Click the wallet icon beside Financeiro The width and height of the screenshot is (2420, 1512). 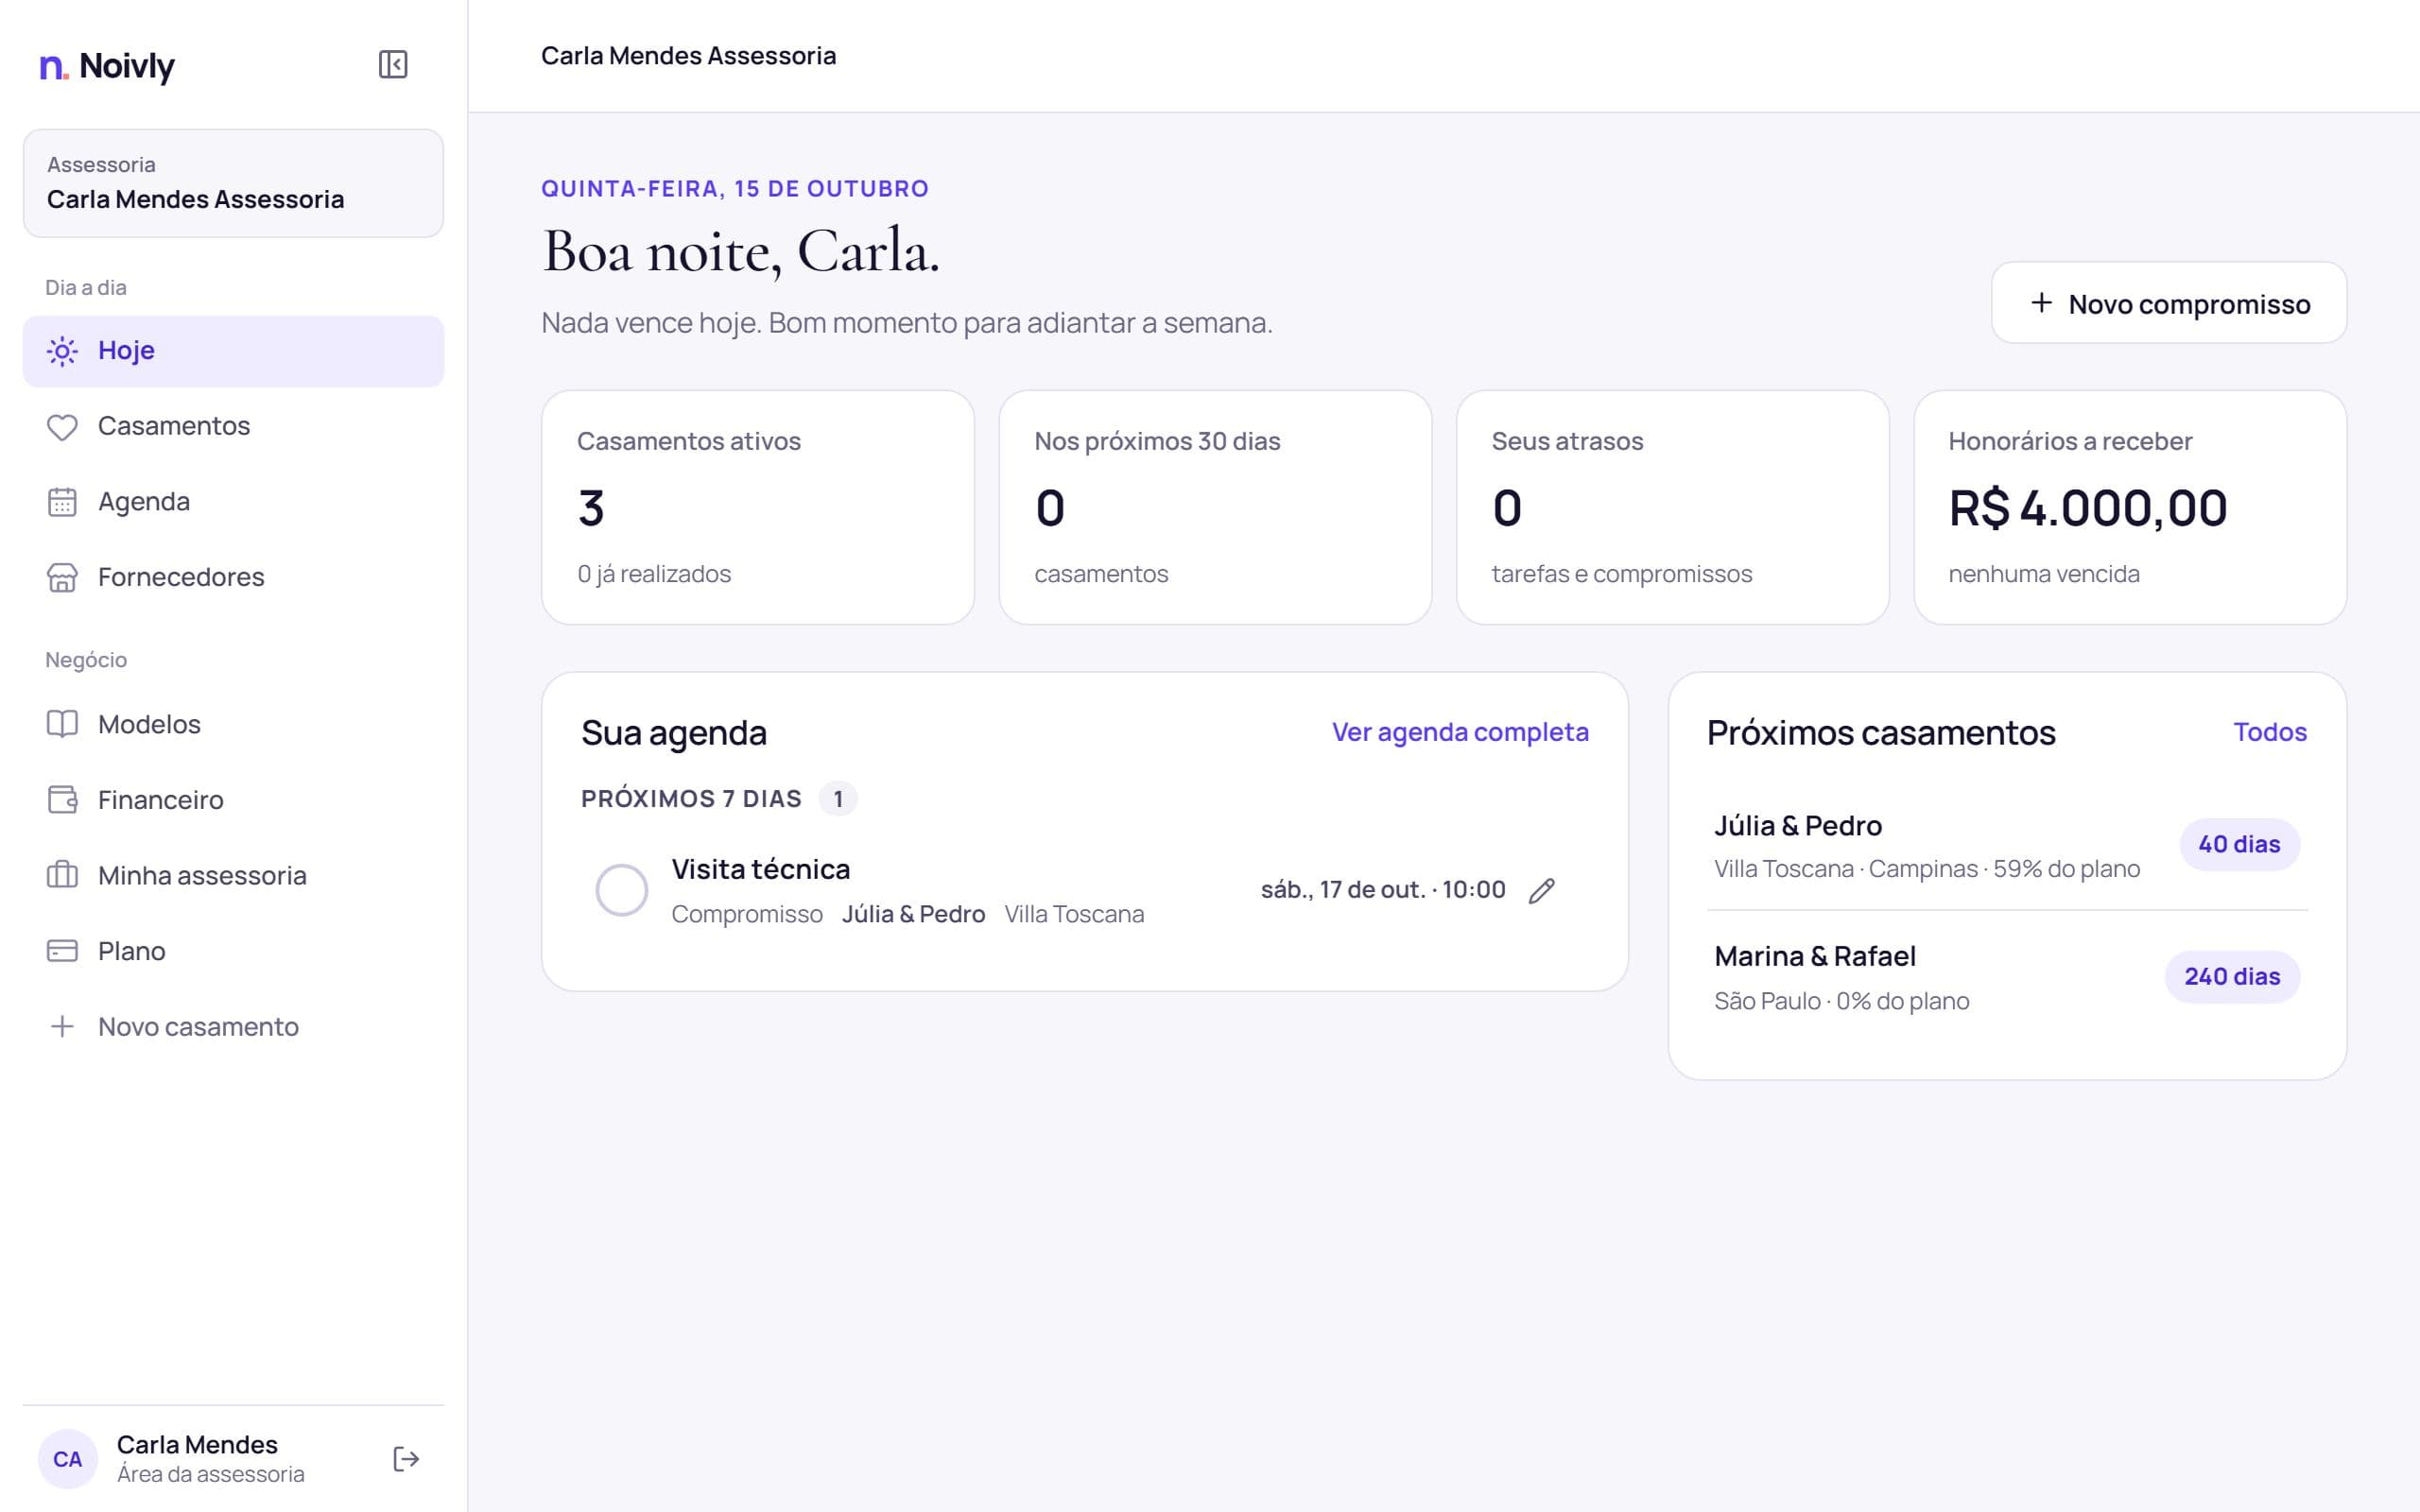pos(62,800)
